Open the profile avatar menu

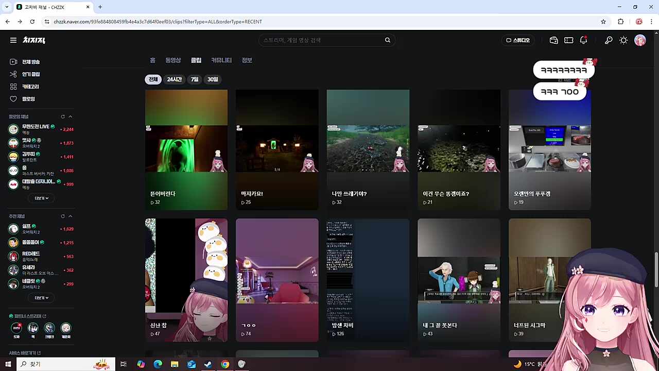coord(640,40)
